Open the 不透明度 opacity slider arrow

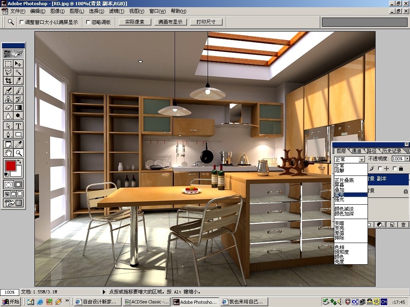coord(407,158)
